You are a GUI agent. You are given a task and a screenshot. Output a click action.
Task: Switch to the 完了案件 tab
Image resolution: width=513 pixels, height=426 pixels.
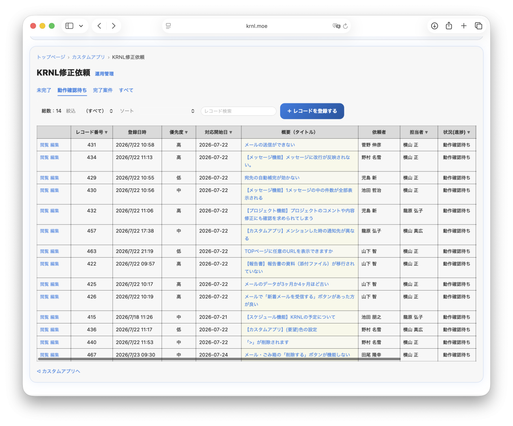(x=103, y=90)
